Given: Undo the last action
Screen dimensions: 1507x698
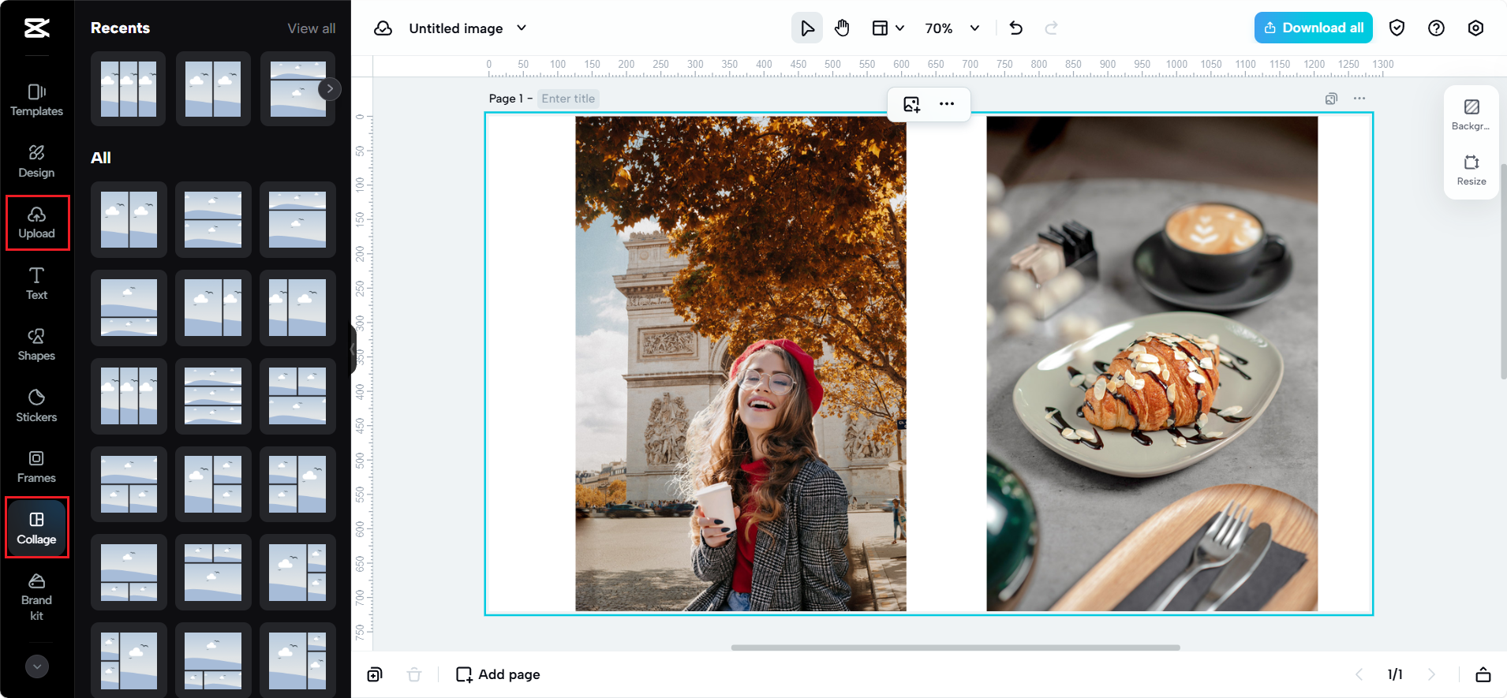Looking at the screenshot, I should pos(1016,28).
